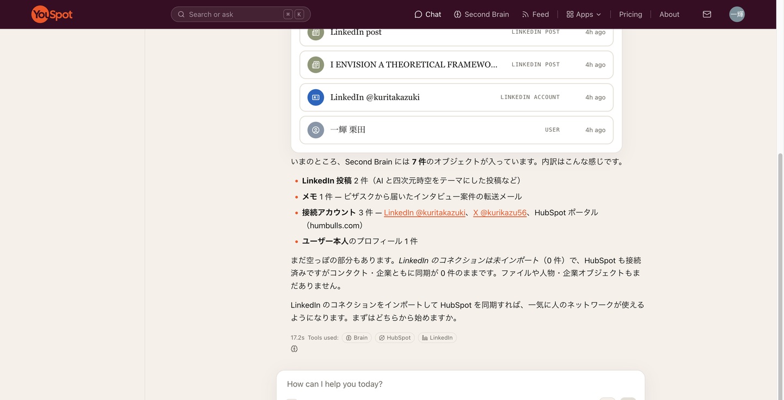This screenshot has height=400, width=784.
Task: Click the HubSpot tool chip
Action: pyautogui.click(x=395, y=338)
